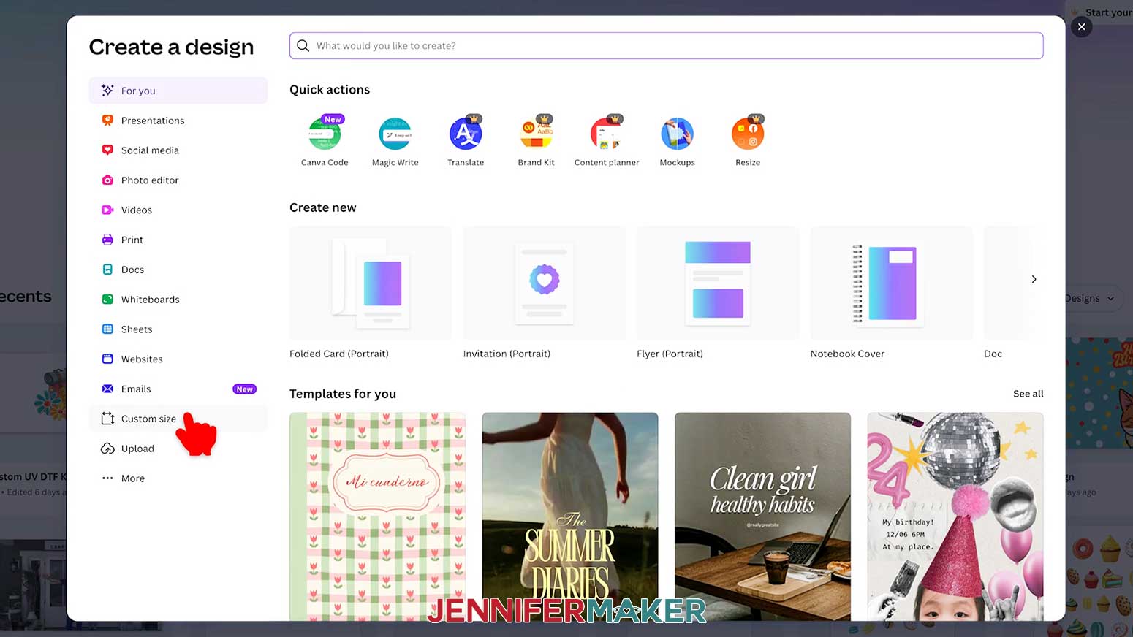The height and width of the screenshot is (637, 1133).
Task: Click the Folded Card (Portrait) label
Action: coord(339,354)
